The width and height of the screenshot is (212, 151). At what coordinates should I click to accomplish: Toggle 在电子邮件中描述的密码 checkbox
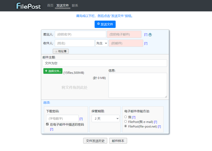pyautogui.click(x=47, y=124)
